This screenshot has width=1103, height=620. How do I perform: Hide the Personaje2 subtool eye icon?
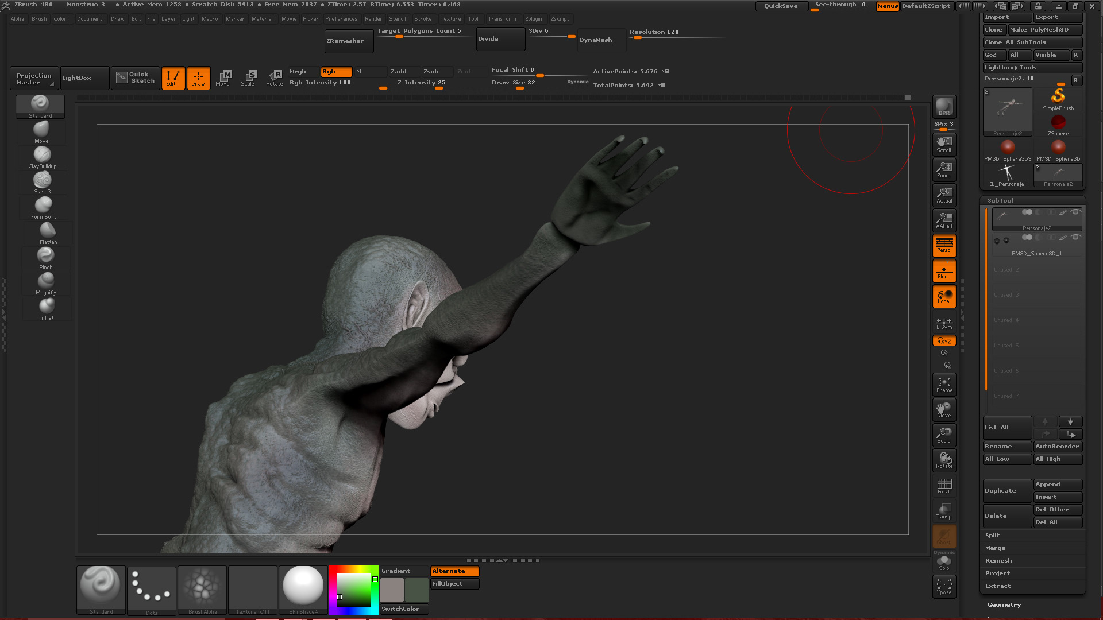pyautogui.click(x=1075, y=212)
